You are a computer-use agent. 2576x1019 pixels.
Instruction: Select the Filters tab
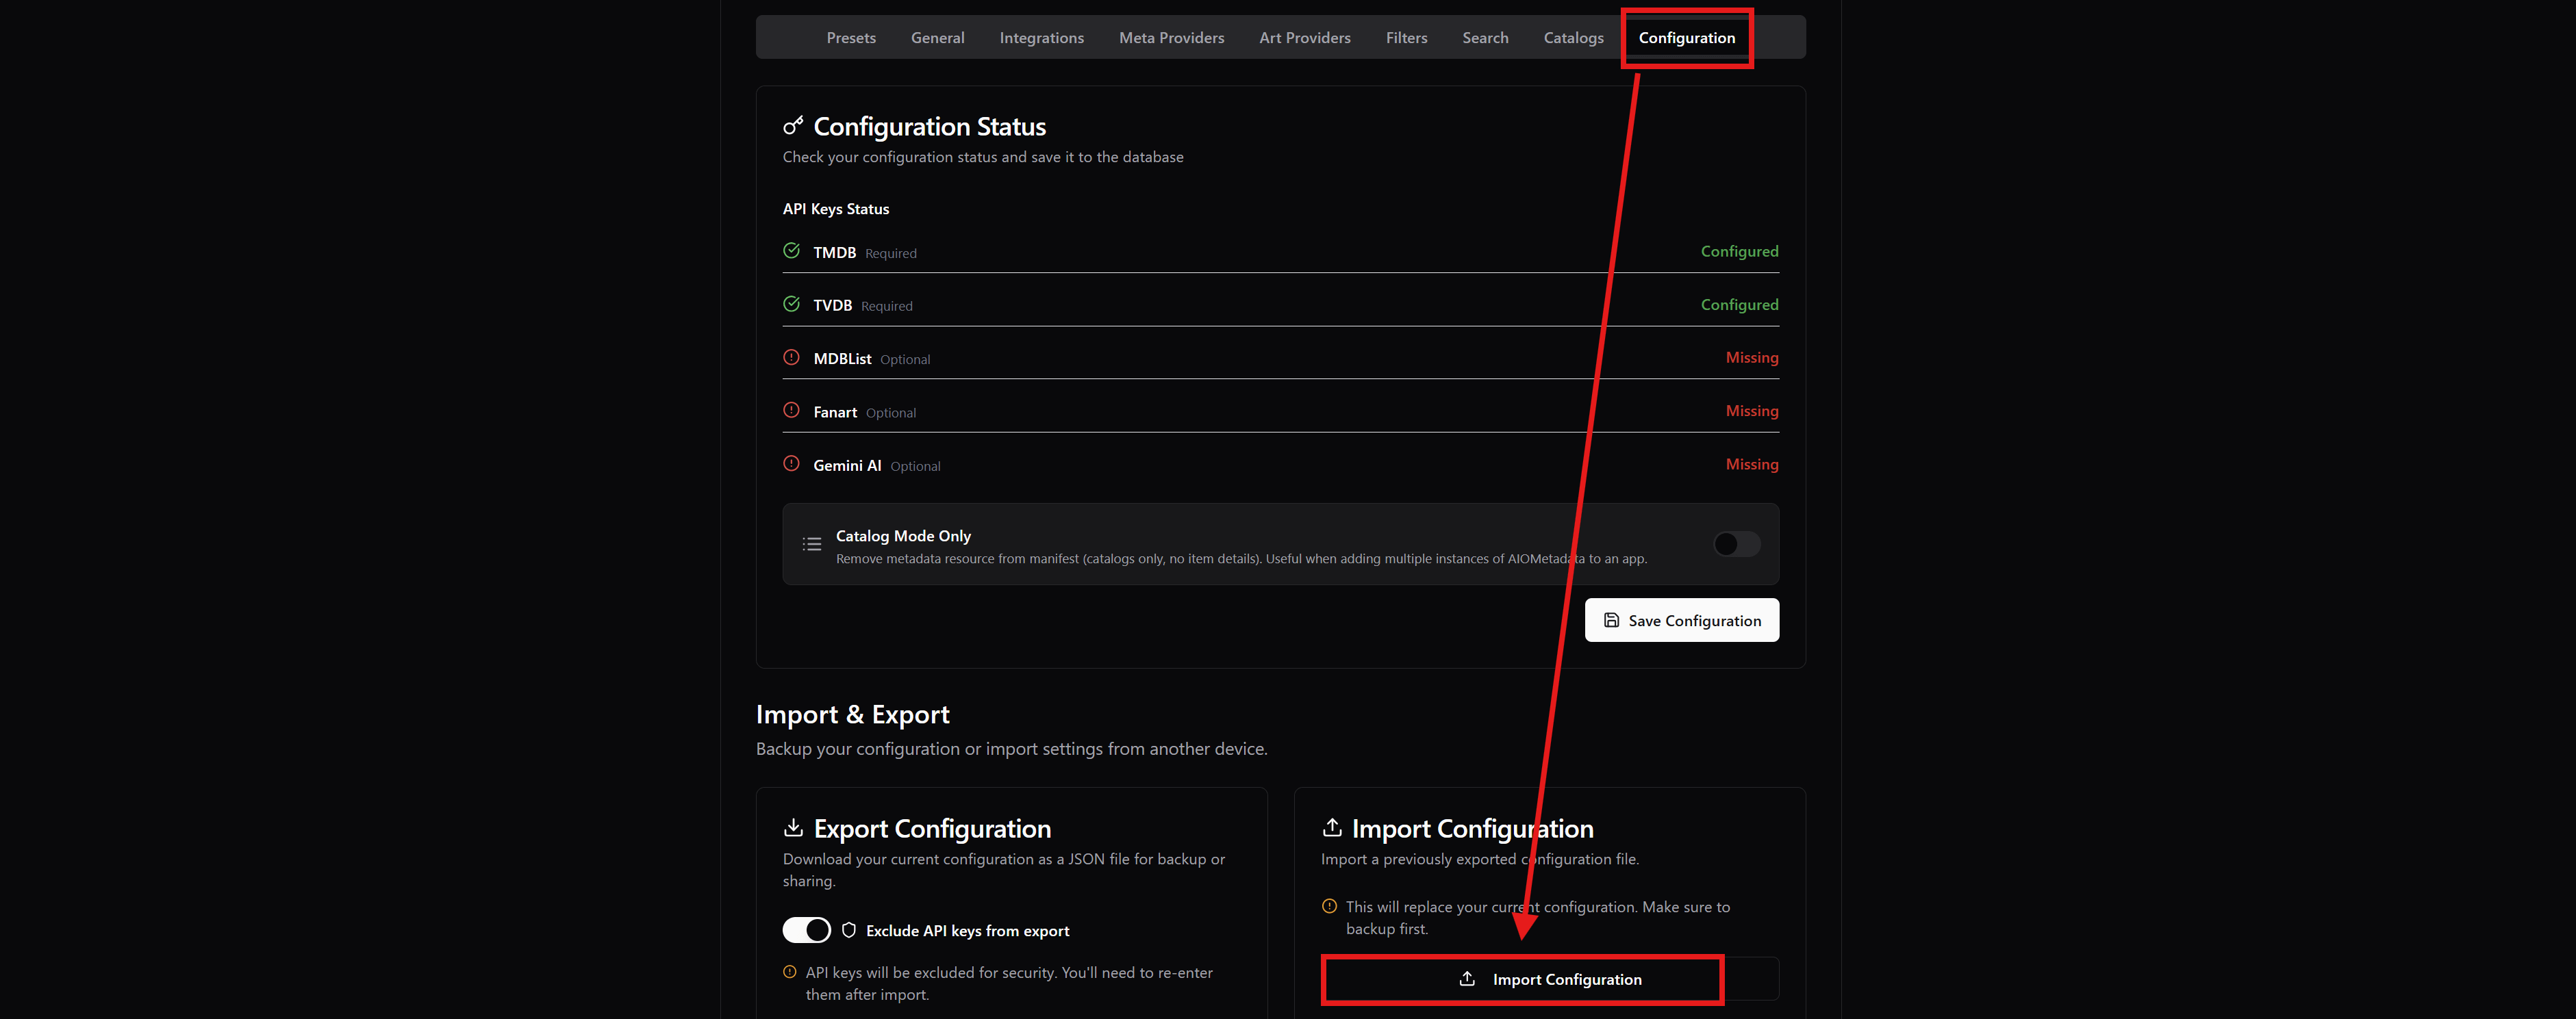click(1406, 37)
